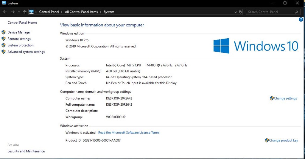Expand chevron after Control Panel breadcrumb
This screenshot has height=159, width=305.
pyautogui.click(x=62, y=12)
